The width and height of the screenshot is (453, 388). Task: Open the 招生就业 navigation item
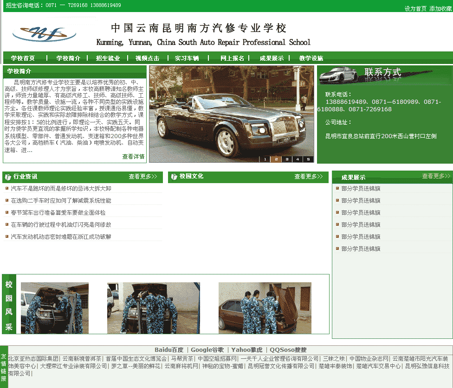point(108,58)
